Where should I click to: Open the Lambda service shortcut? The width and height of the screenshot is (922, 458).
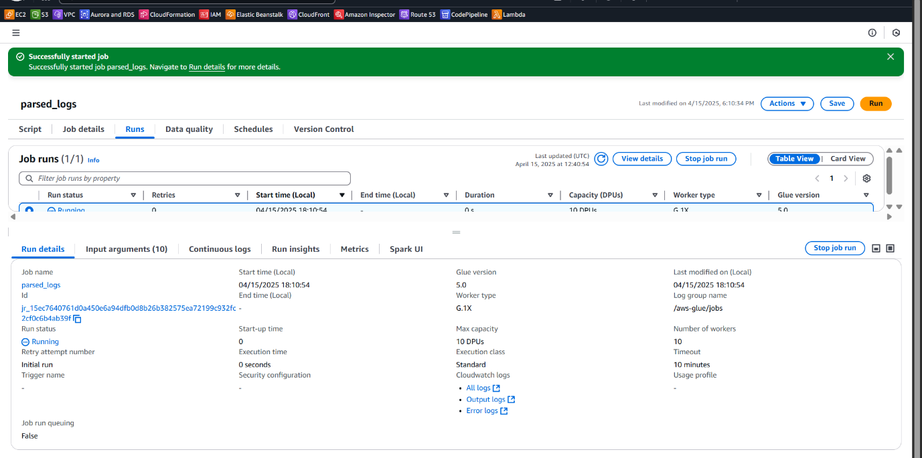(x=508, y=14)
